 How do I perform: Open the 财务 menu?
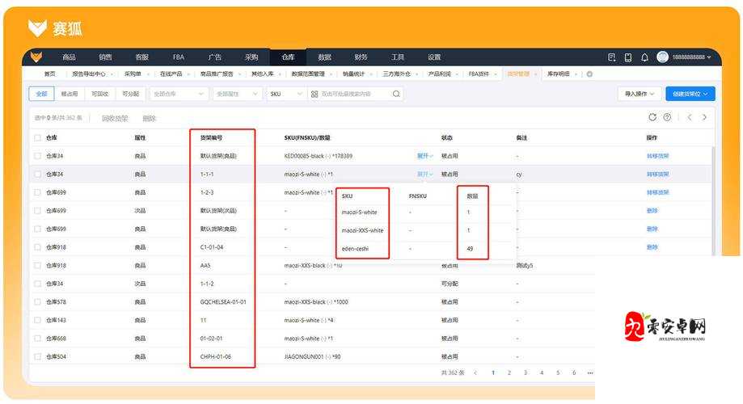coord(361,57)
